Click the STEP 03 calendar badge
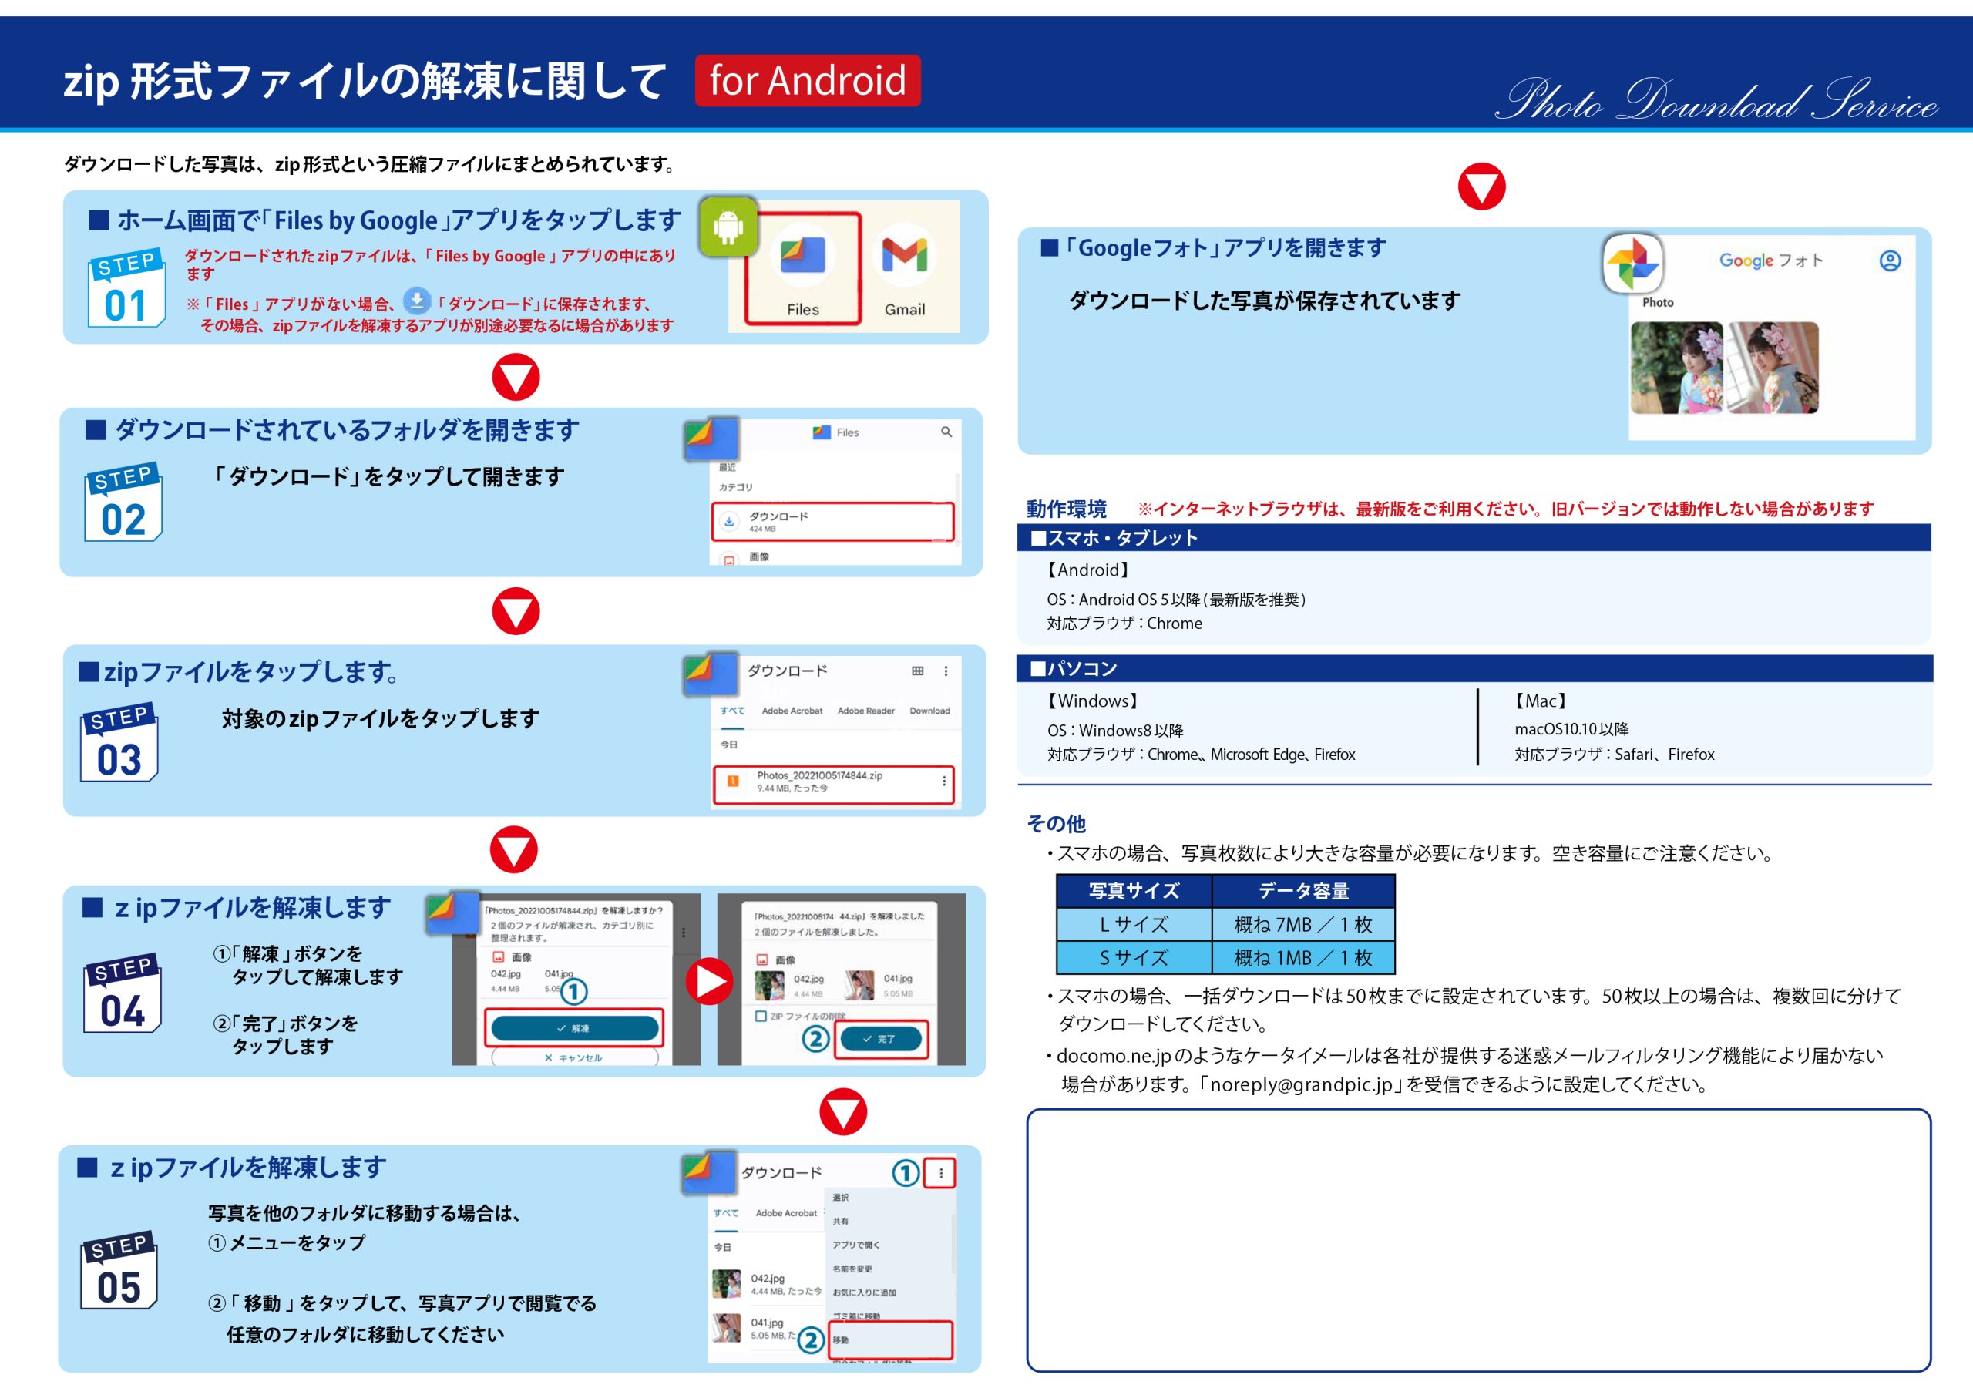Image resolution: width=1973 pixels, height=1395 pixels. (119, 741)
